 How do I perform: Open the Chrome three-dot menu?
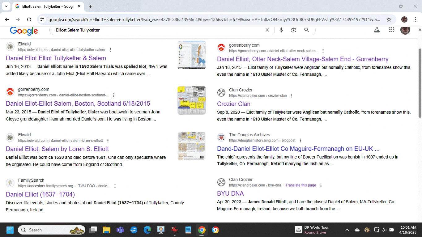point(415,19)
